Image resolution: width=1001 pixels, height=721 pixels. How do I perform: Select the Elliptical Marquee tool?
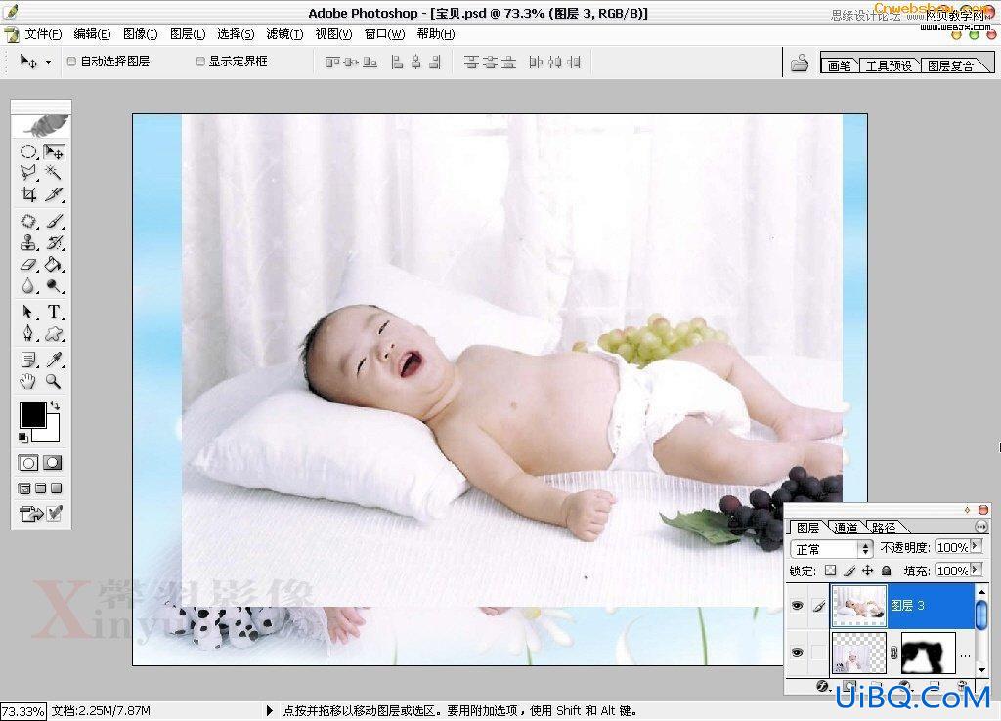pyautogui.click(x=28, y=151)
